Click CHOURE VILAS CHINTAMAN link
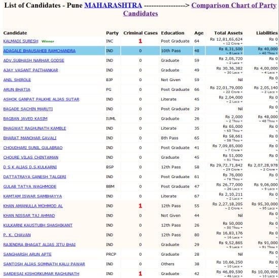This screenshot has width=279, height=278. (x=31, y=157)
